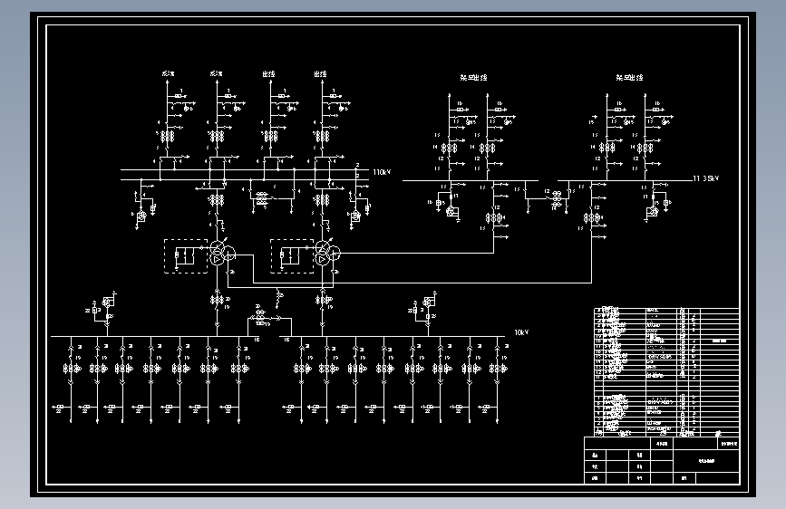Image resolution: width=786 pixels, height=509 pixels.
Task: Click the title block at bottom right
Action: click(662, 460)
